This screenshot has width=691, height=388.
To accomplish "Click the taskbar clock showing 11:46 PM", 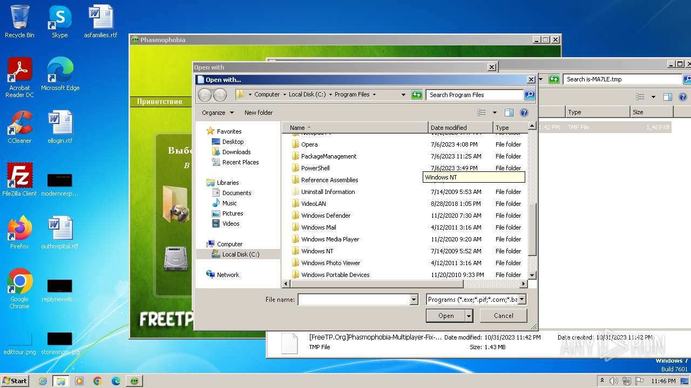I will click(663, 381).
